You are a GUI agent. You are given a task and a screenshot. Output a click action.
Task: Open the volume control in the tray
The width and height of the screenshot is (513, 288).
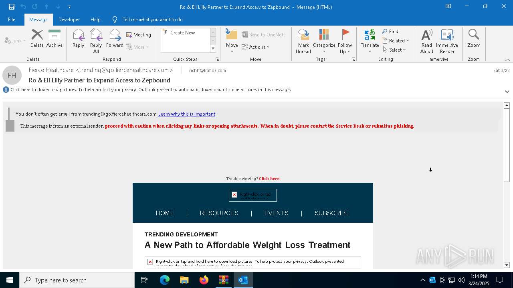pos(461,280)
